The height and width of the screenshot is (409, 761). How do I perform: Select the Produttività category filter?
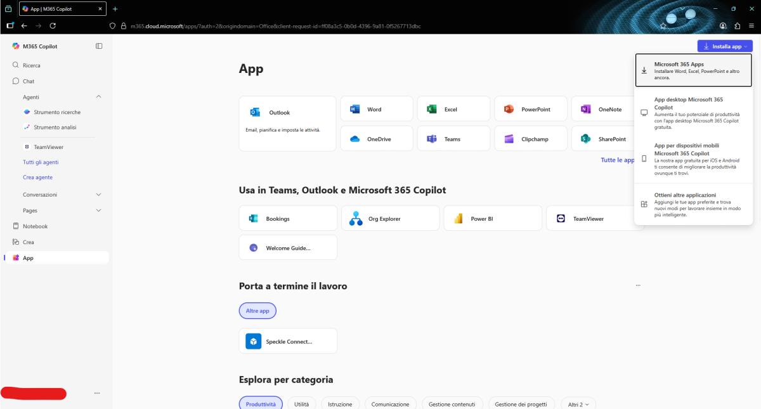point(261,404)
